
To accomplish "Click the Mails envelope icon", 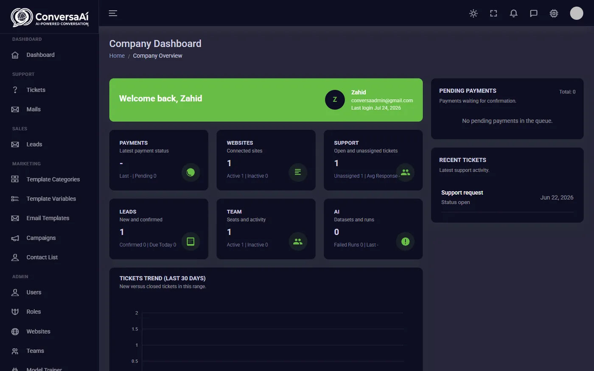I will point(15,109).
